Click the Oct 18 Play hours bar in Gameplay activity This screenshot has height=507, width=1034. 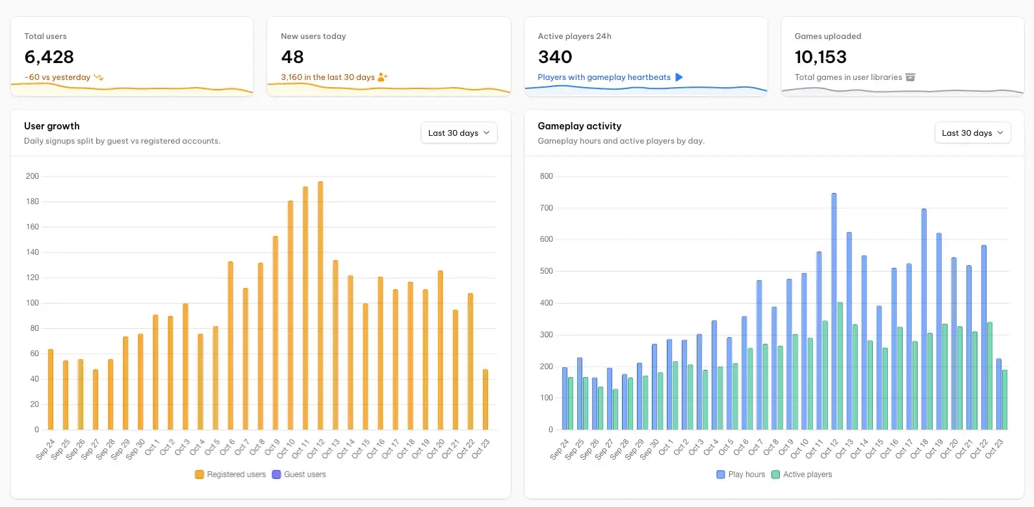point(924,319)
